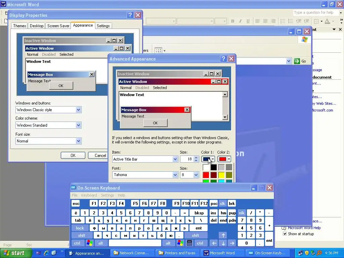The width and height of the screenshot is (344, 258).
Task: Toggle Italic in Word formatting toolbar
Action: click(x=240, y=21)
